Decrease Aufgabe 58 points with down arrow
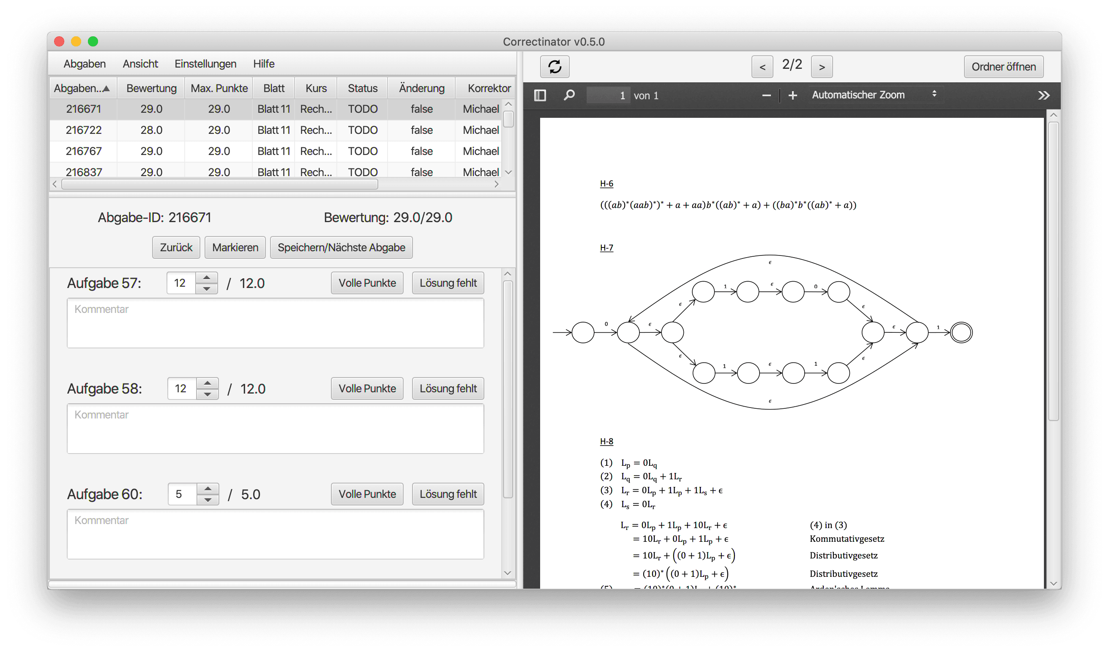Screen dimensions: 1109x652 point(207,394)
